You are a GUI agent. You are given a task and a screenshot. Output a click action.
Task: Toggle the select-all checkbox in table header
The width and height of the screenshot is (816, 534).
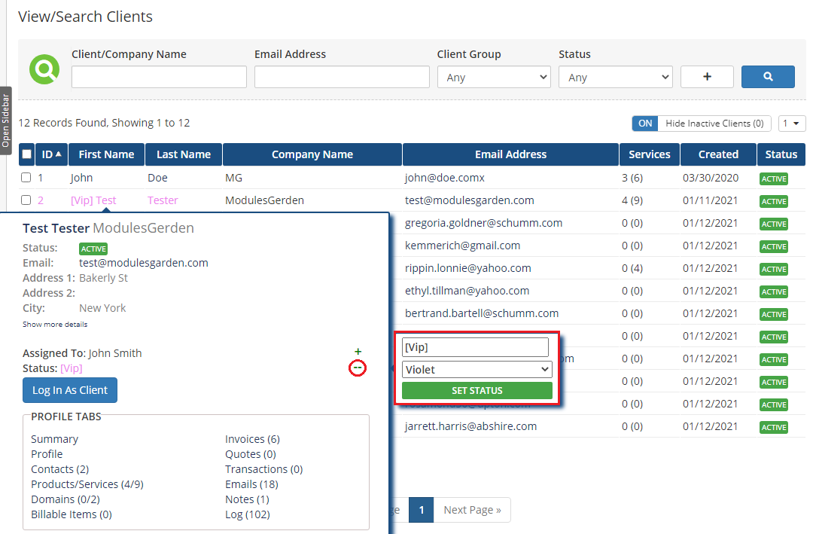[26, 154]
